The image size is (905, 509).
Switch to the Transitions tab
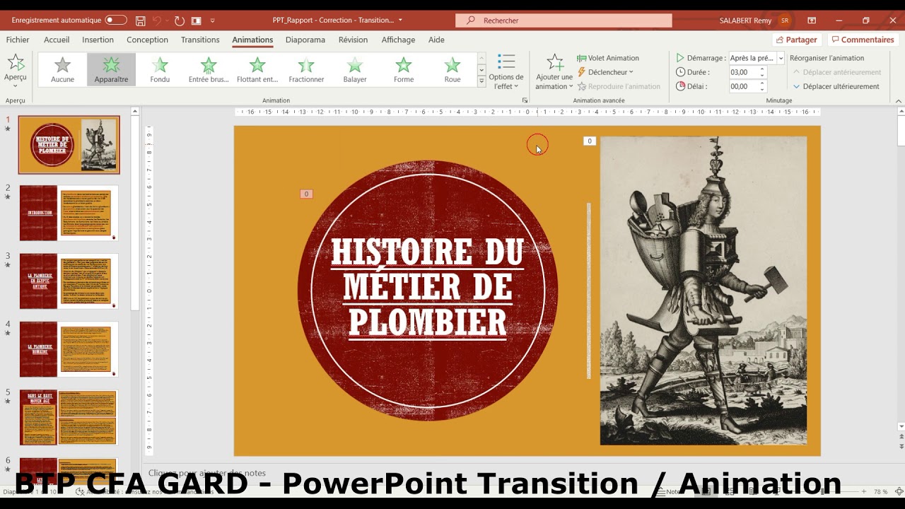coord(200,40)
